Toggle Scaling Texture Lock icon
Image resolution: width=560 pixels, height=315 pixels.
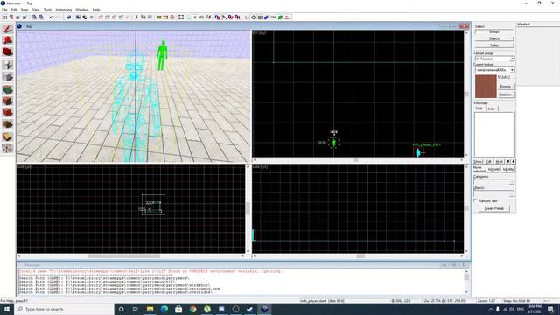202,17
